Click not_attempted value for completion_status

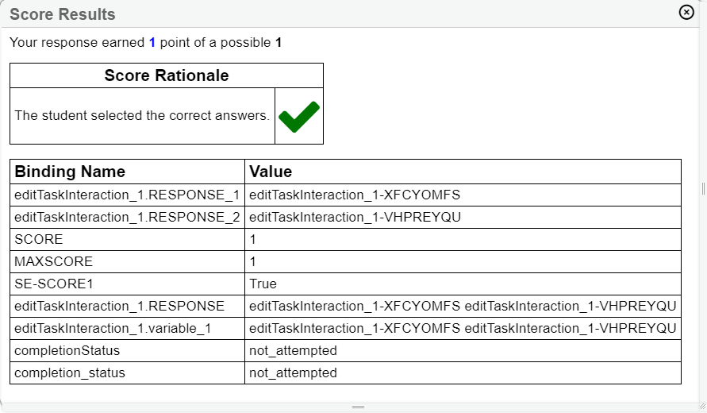click(x=293, y=372)
